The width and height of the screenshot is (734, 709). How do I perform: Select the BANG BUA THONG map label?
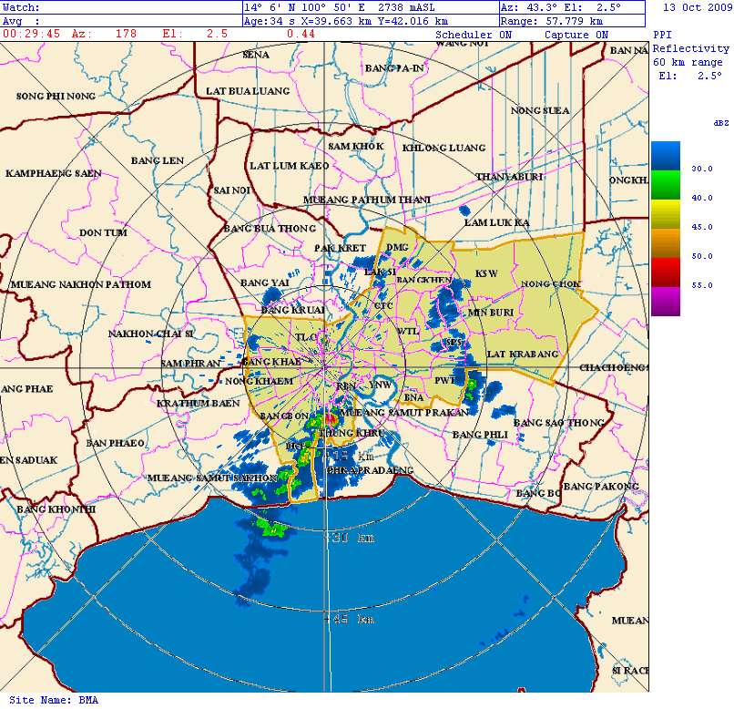[x=269, y=228]
